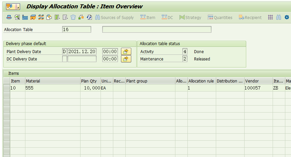Click the Distribution column header
Screen dimensions: 291x157
click(x=230, y=81)
